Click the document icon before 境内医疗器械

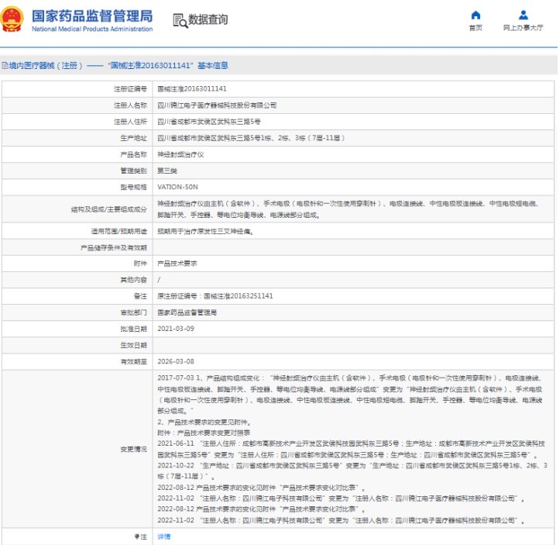tap(5, 65)
